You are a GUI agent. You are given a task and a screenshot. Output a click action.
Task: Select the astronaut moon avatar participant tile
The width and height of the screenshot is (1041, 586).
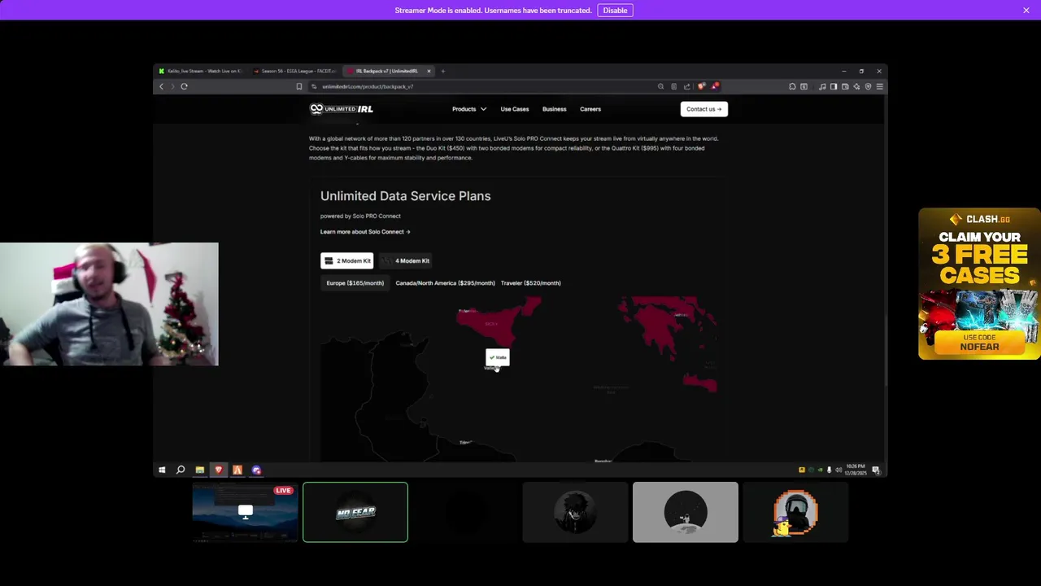(685, 512)
